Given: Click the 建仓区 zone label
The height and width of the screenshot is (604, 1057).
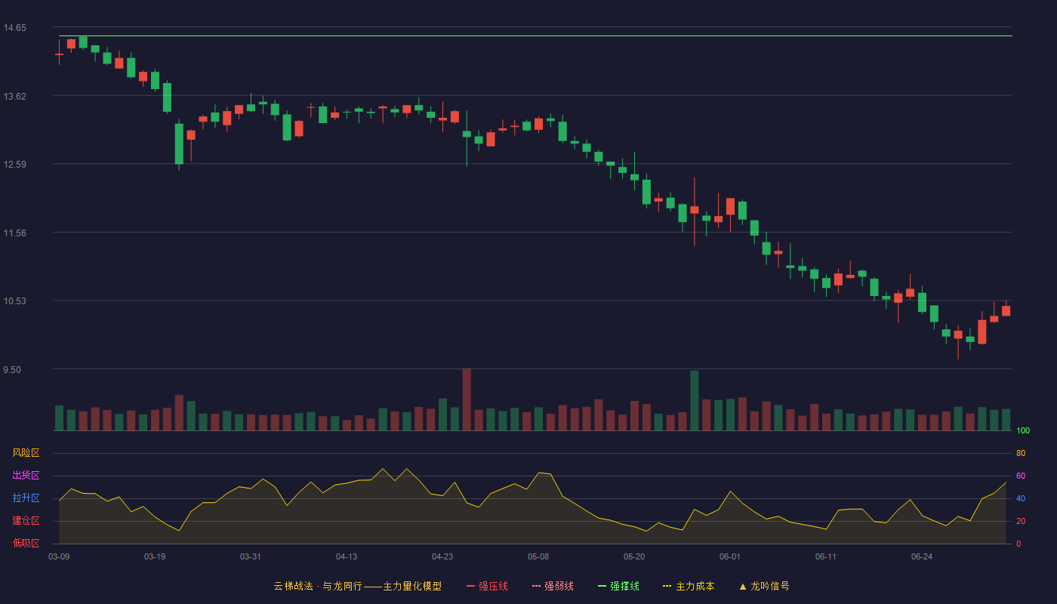Looking at the screenshot, I should pos(26,521).
